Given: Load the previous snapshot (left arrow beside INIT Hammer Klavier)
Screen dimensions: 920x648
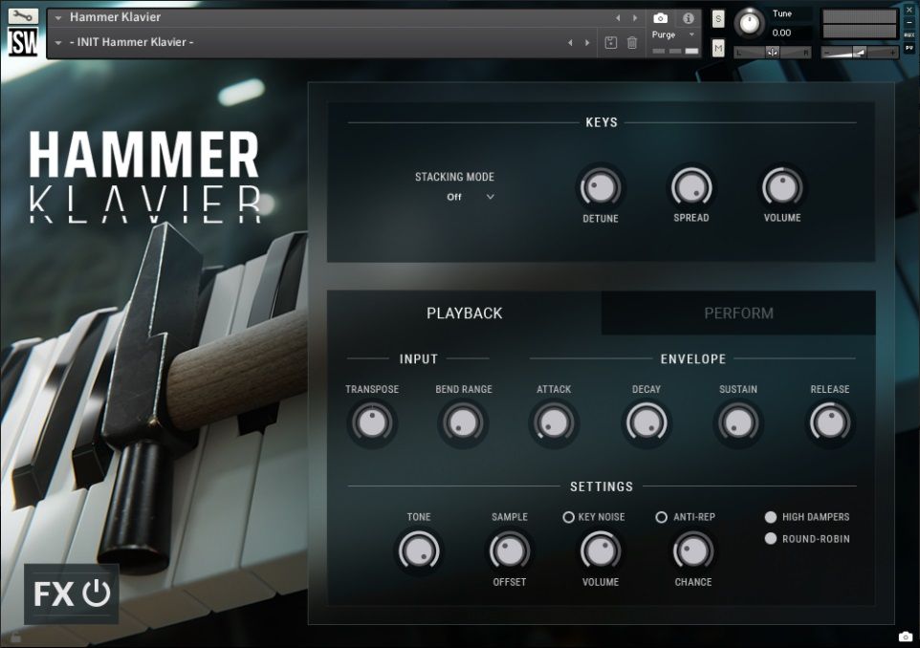Looking at the screenshot, I should tap(570, 43).
